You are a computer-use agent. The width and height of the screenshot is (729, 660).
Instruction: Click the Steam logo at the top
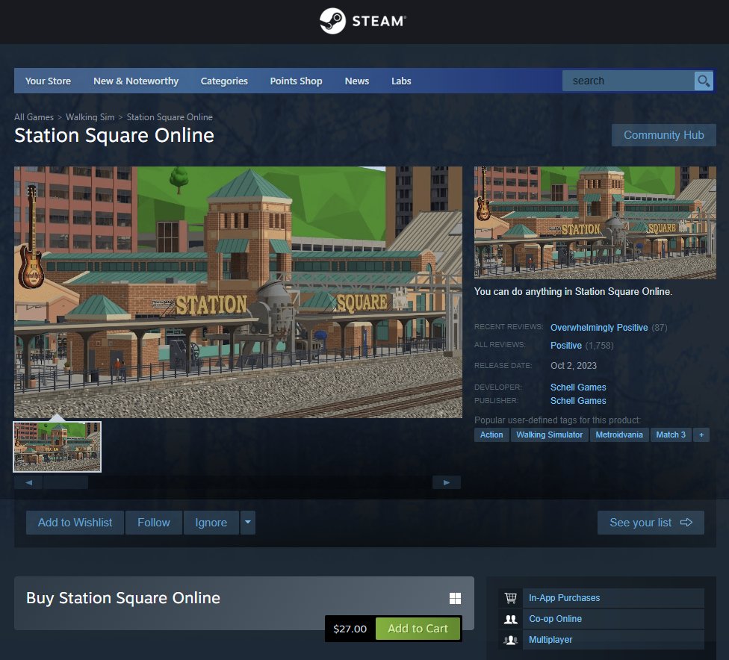click(363, 21)
